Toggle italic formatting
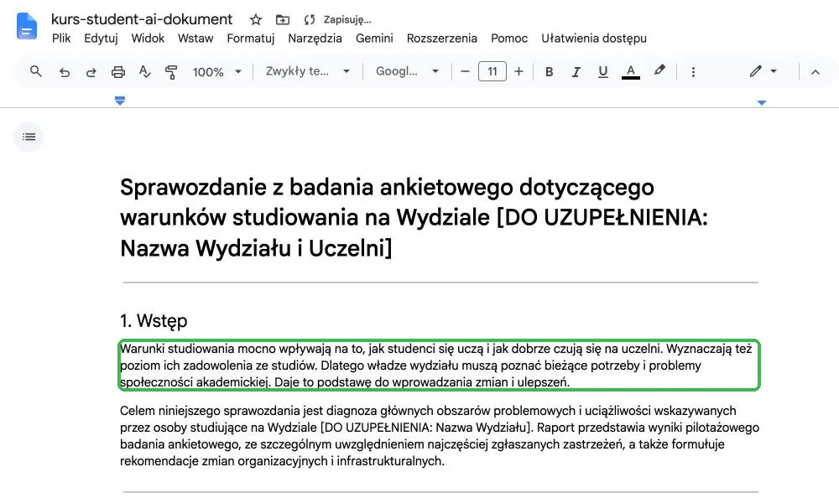The height and width of the screenshot is (503, 839). point(576,71)
